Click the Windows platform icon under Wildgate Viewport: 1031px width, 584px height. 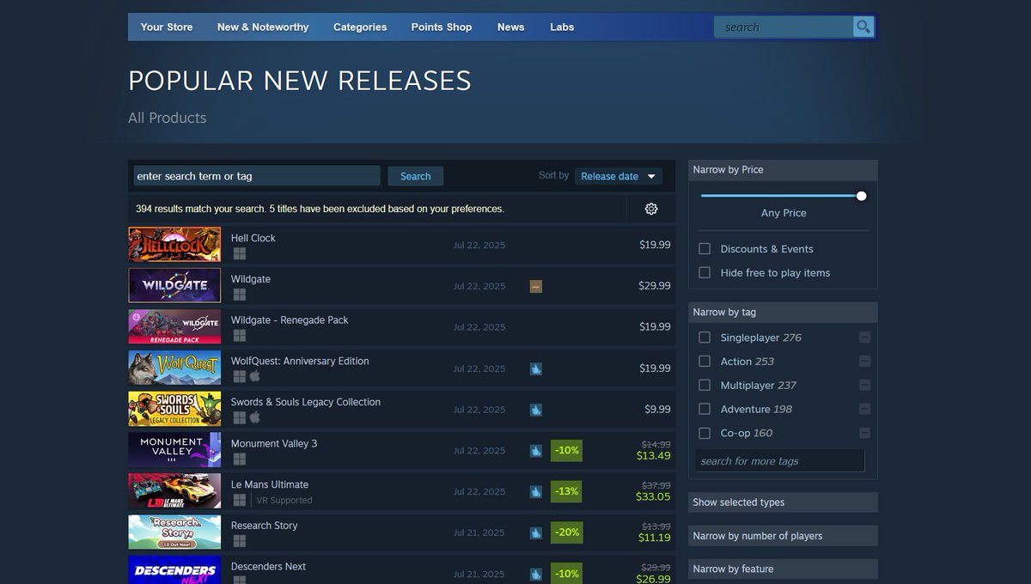(x=239, y=295)
